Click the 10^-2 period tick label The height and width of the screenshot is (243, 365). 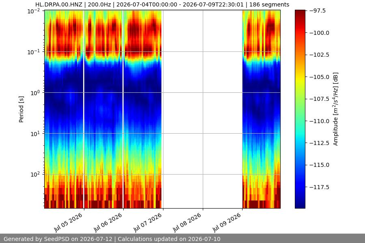click(34, 11)
